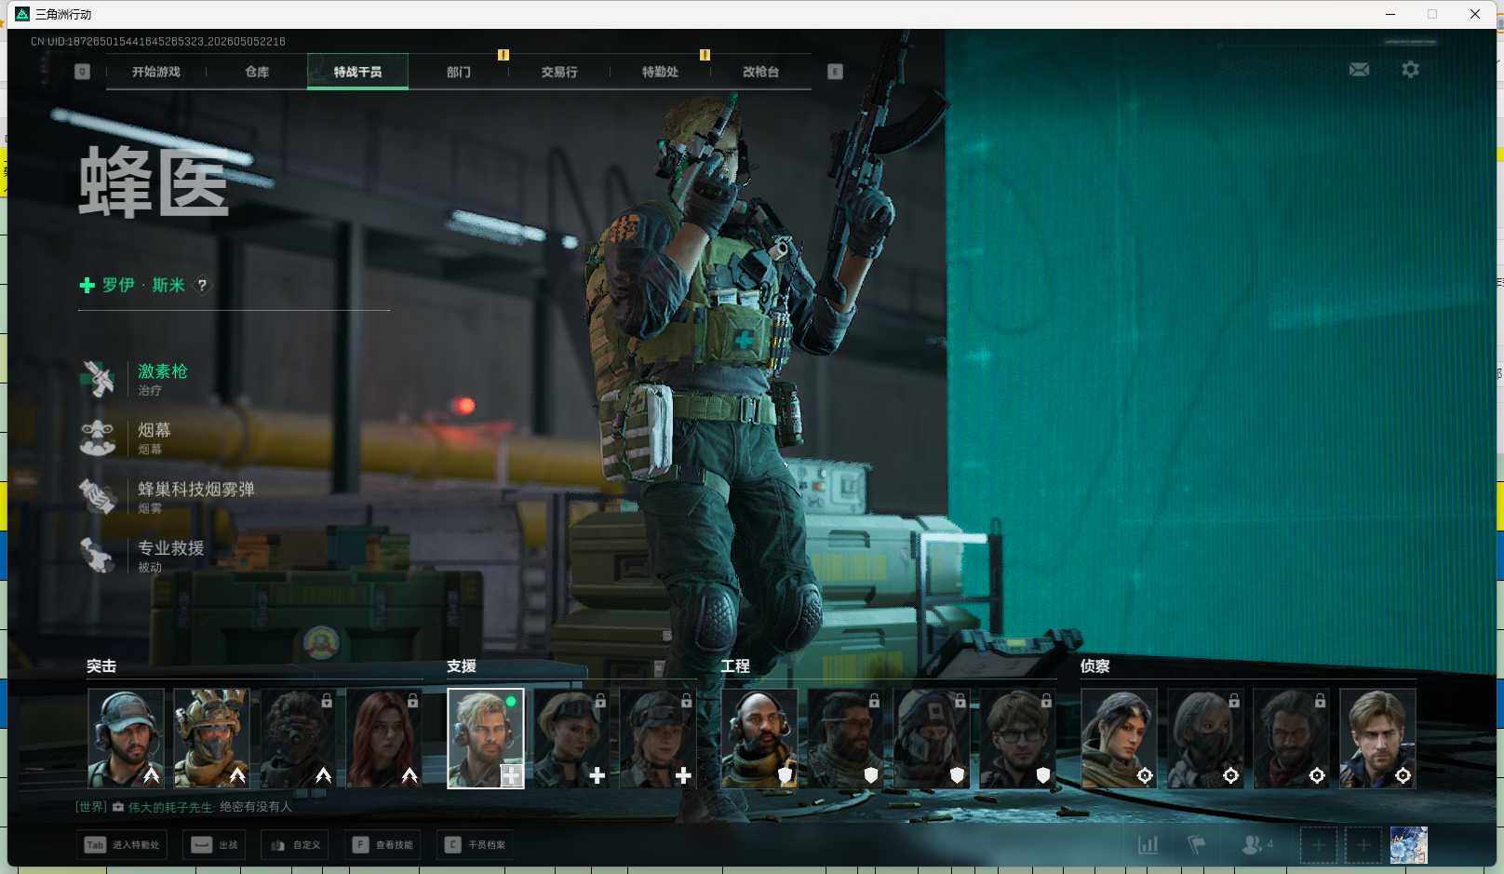Select the unlocked dark-haired woman recon operator
The image size is (1504, 874).
(1119, 738)
